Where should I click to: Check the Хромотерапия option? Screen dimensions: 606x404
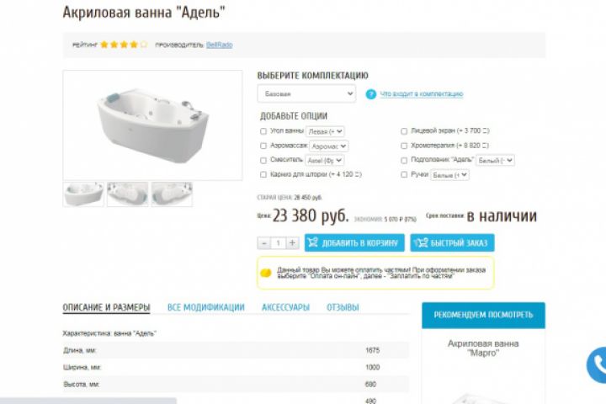pyautogui.click(x=404, y=146)
